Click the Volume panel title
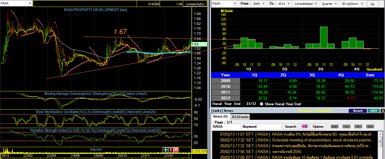The width and height of the screenshot is (385, 159). tap(95, 149)
